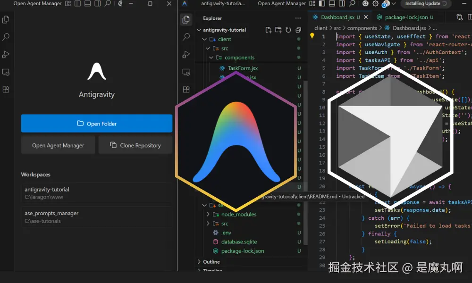Refresh the Explorer with the refresh icon
Image resolution: width=472 pixels, height=283 pixels.
[288, 30]
